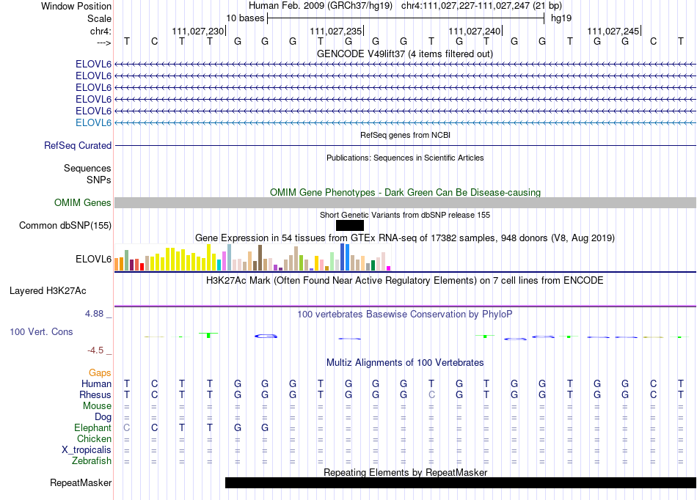
Task: Click position label 111,027,235
Action: [335, 31]
